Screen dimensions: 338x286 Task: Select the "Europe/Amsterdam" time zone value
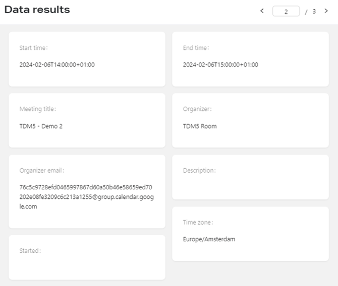point(209,239)
